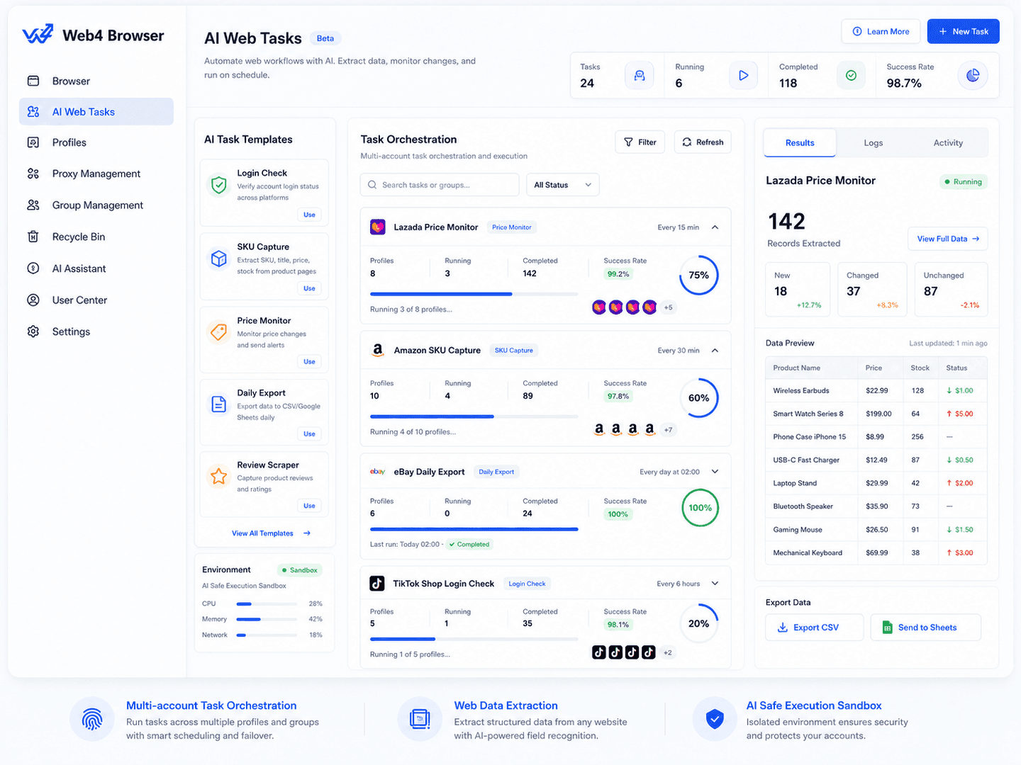Use the Login Check template
This screenshot has width=1021, height=765.
(310, 215)
